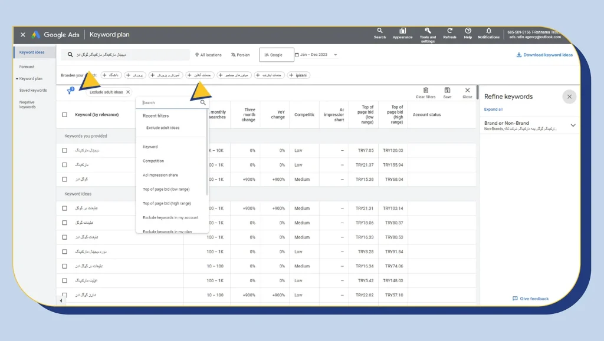Select all keywords header checkbox
The height and width of the screenshot is (341, 604).
[64, 115]
